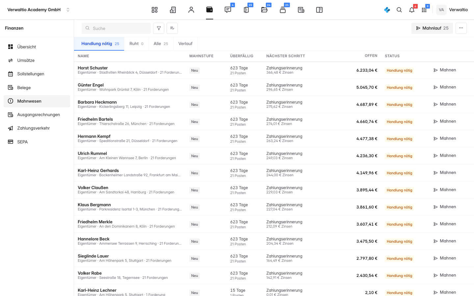This screenshot has width=474, height=296.
Task: Open Ausgangsrechnungen in the sidebar
Action: point(37,115)
